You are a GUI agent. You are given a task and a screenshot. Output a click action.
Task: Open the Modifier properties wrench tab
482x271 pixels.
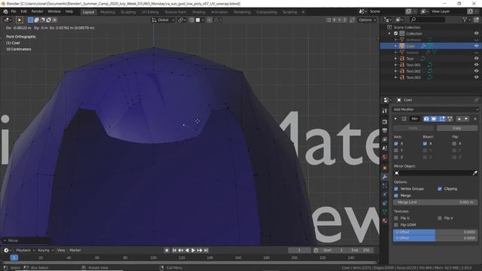(x=385, y=177)
